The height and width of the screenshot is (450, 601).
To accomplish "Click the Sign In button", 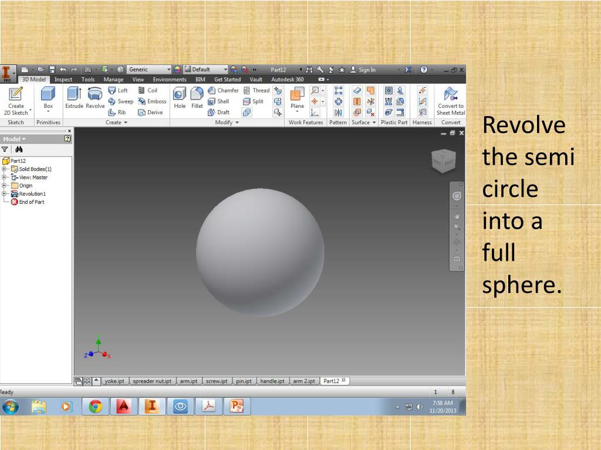I will [363, 70].
